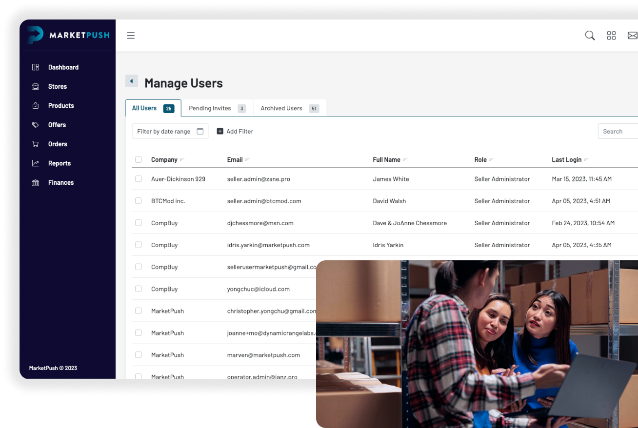This screenshot has width=638, height=428.
Task: Check the christopher.yongchu row checkbox
Action: 139,311
